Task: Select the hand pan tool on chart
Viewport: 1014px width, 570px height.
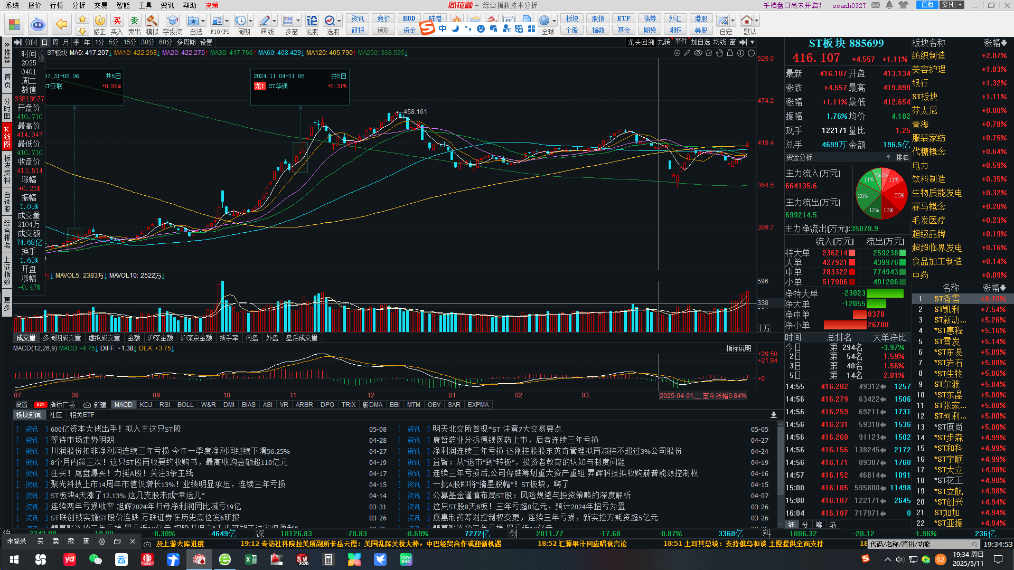Action: tap(719, 53)
